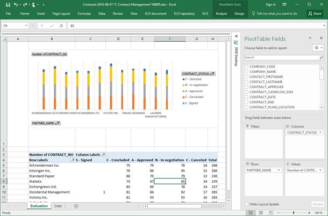Open the ELO repository tab
This screenshot has height=216, width=328.
point(184,13)
